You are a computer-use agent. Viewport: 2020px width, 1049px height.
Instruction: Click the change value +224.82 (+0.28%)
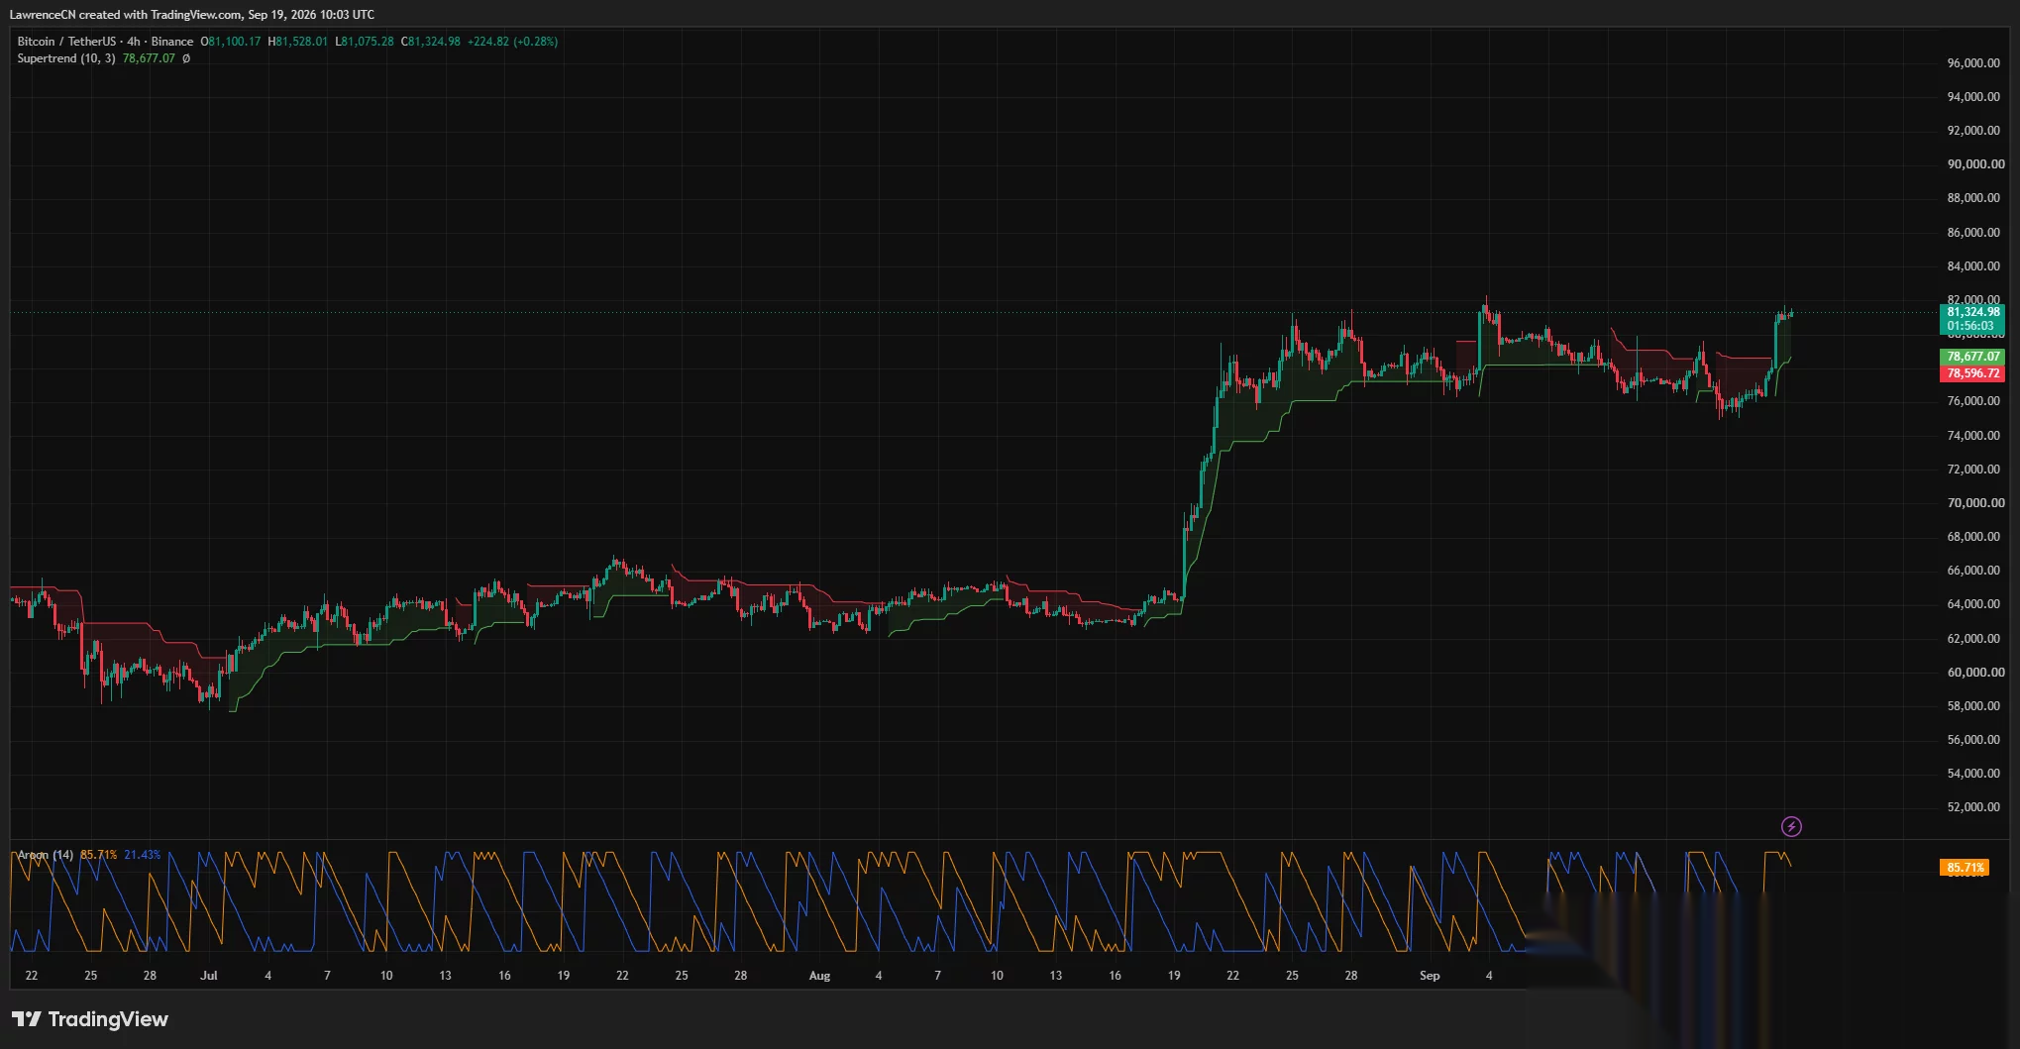click(x=513, y=42)
